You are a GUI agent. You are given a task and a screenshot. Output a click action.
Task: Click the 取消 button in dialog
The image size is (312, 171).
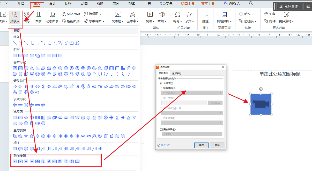pyautogui.click(x=217, y=145)
